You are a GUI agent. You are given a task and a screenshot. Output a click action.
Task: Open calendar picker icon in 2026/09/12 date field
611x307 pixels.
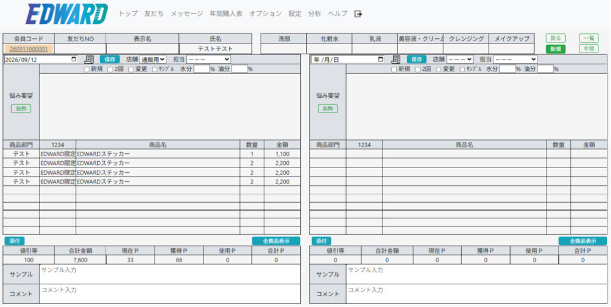[74, 60]
